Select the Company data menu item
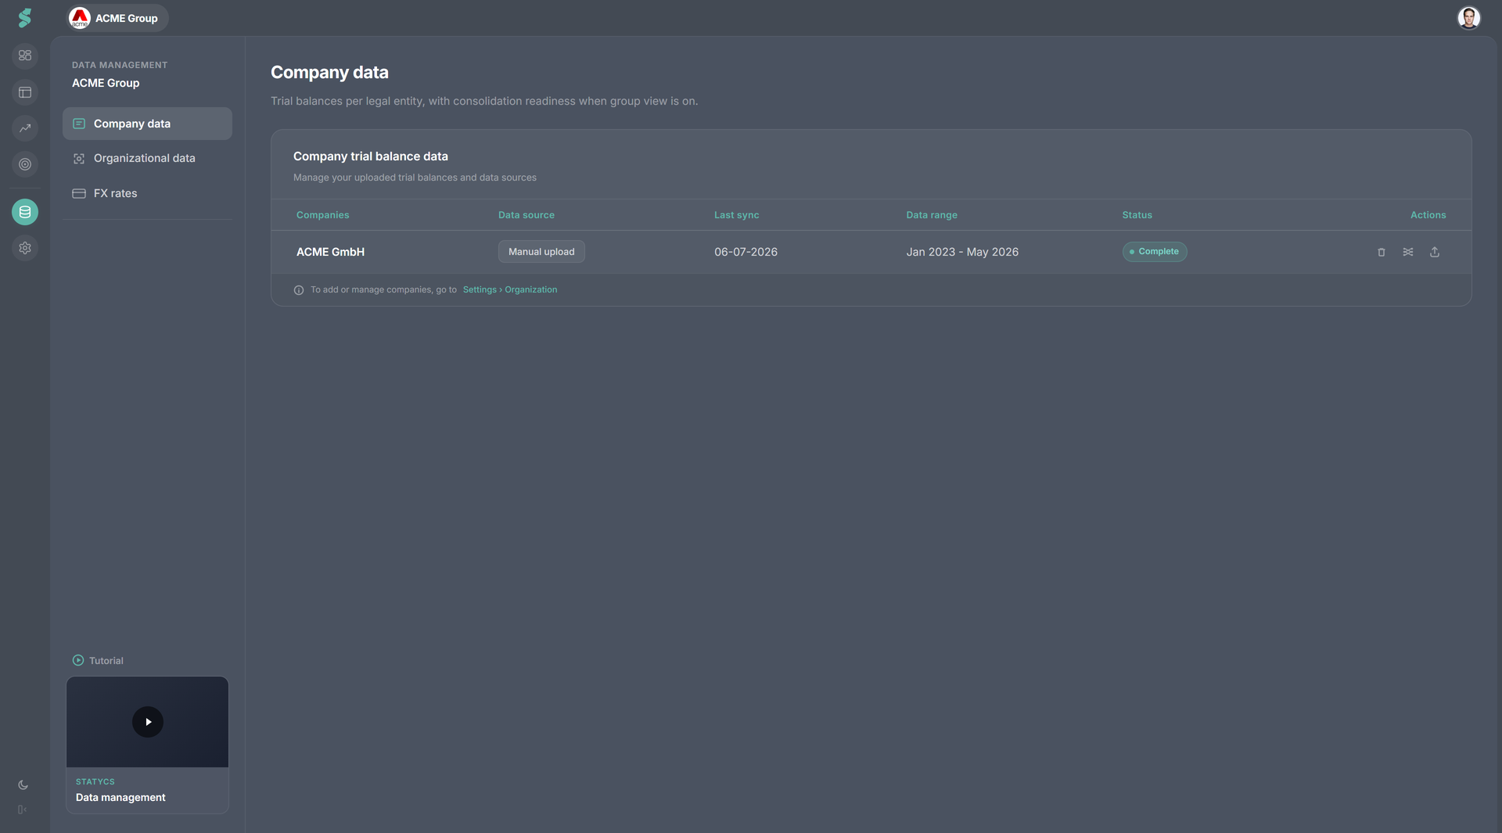This screenshot has height=833, width=1502. 147,124
